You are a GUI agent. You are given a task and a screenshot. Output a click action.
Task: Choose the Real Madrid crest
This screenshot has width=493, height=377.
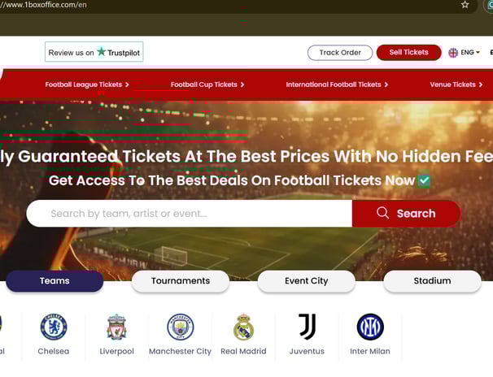243,327
